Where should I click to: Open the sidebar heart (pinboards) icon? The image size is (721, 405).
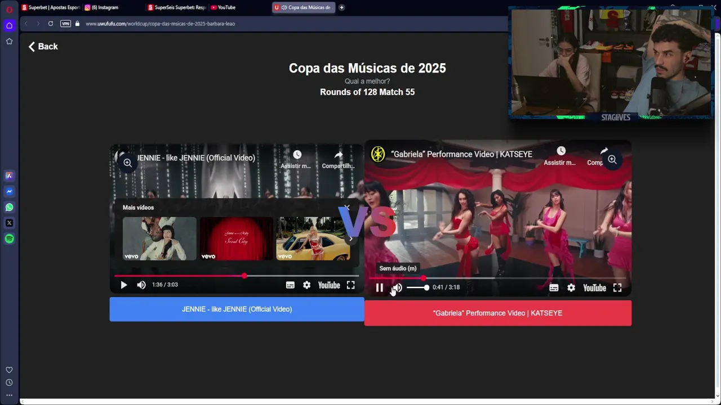[x=9, y=370]
